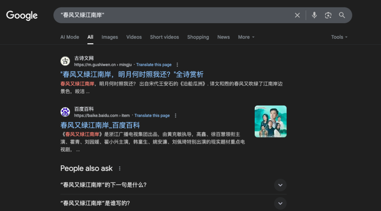Open the Tools dropdown
The height and width of the screenshot is (211, 381).
pyautogui.click(x=339, y=37)
